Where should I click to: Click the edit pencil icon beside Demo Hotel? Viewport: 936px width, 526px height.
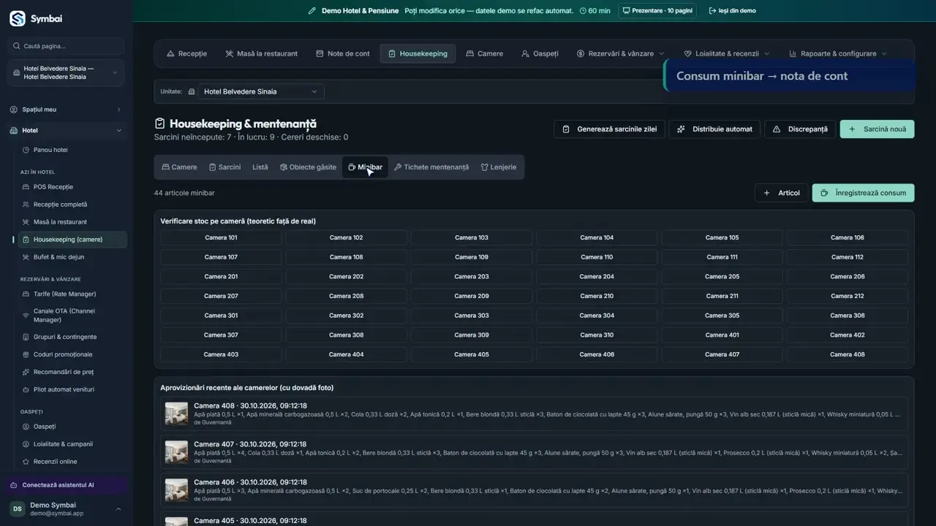click(312, 11)
